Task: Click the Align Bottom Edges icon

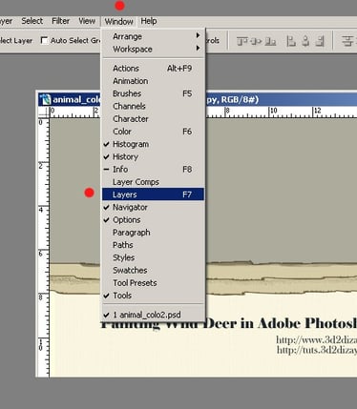Action: pos(270,41)
